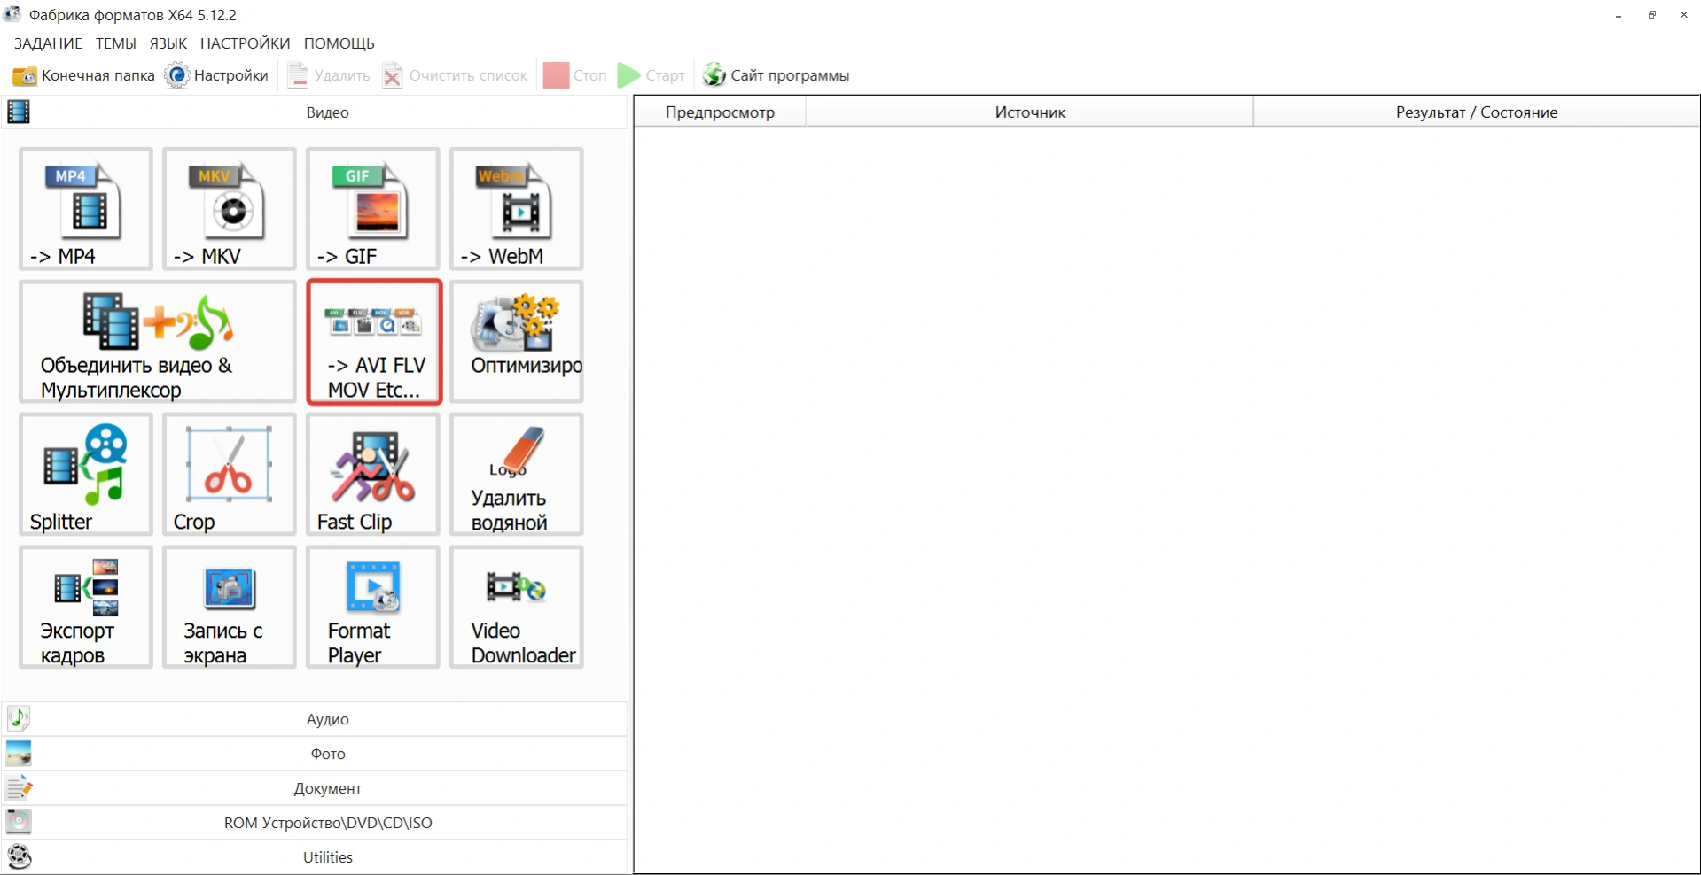Open Сайт программы link in toolbar
This screenshot has height=875, width=1701.
[776, 75]
